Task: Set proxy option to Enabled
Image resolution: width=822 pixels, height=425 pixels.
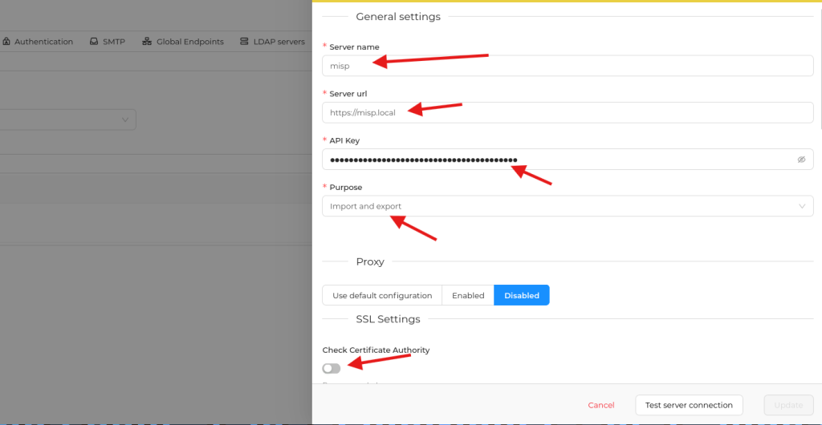Action: (468, 295)
